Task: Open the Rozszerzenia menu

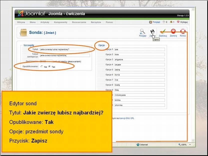Action: point(79,22)
